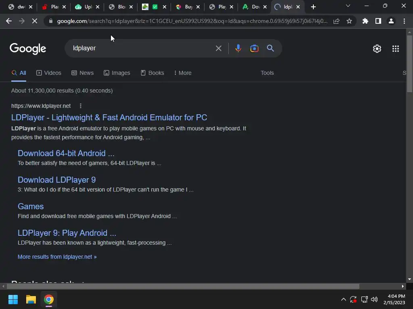Open a new browser tab
Viewport: 413px width, 309px height.
pos(313,7)
